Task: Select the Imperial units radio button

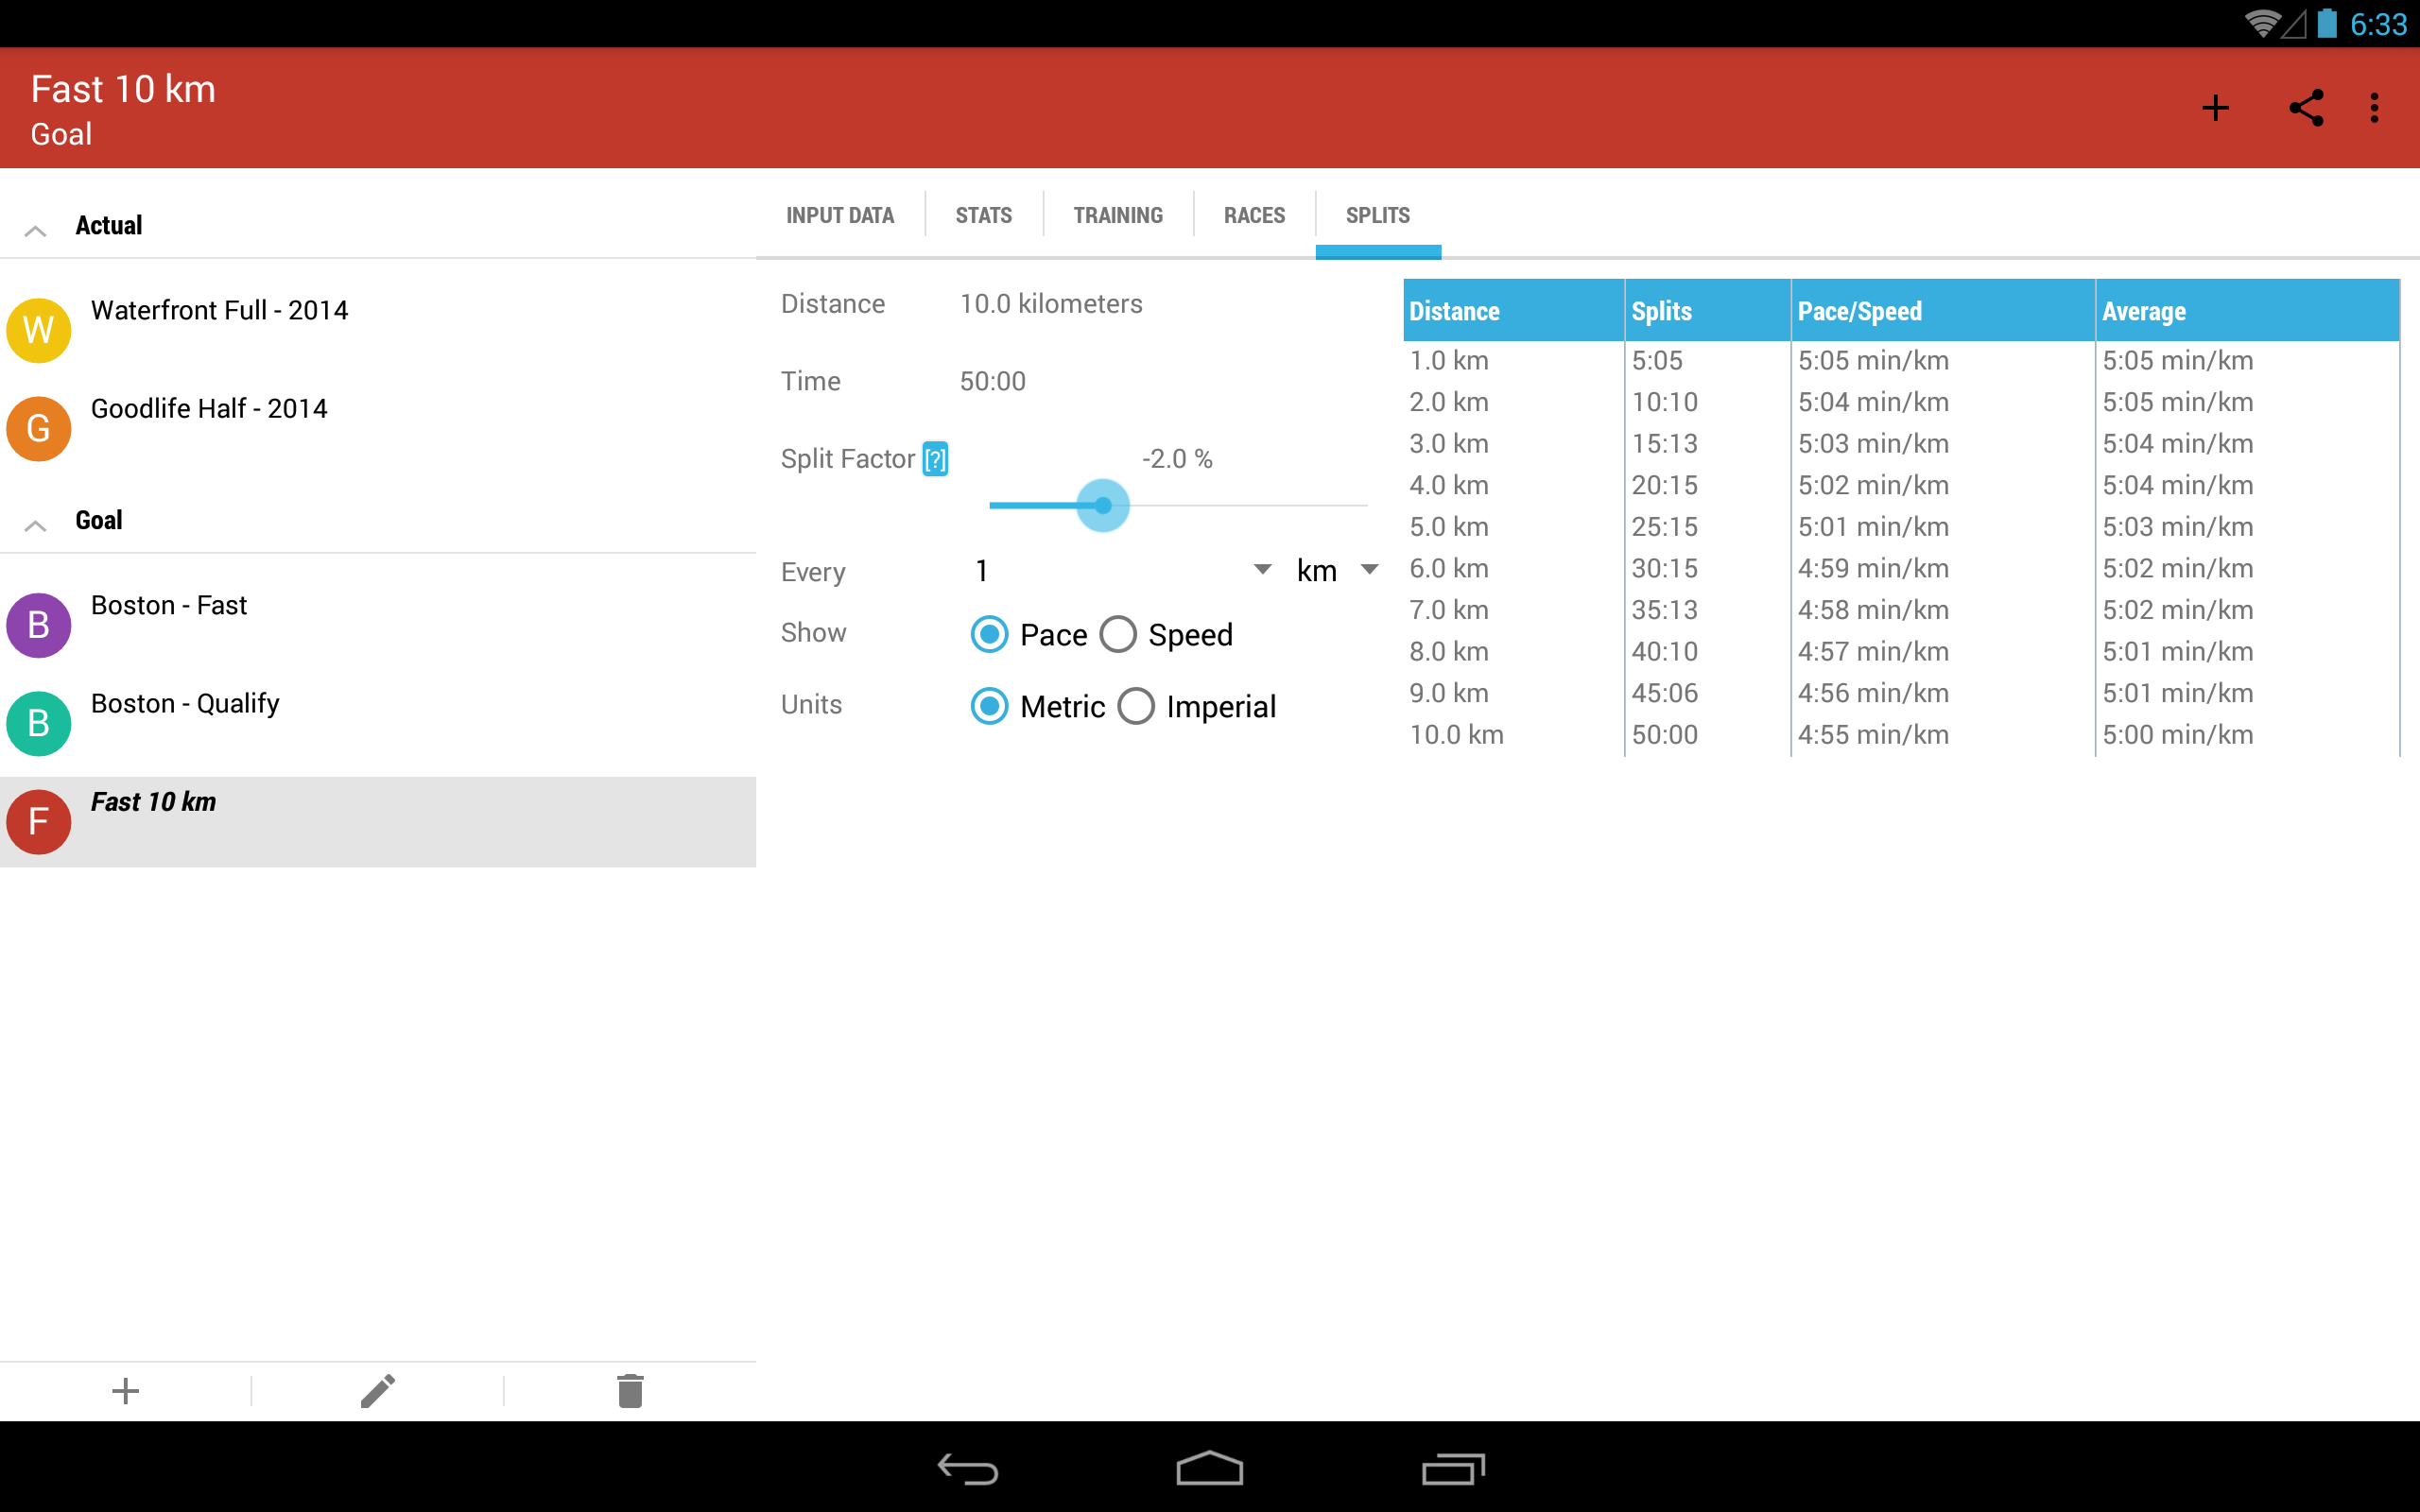Action: coord(1136,706)
